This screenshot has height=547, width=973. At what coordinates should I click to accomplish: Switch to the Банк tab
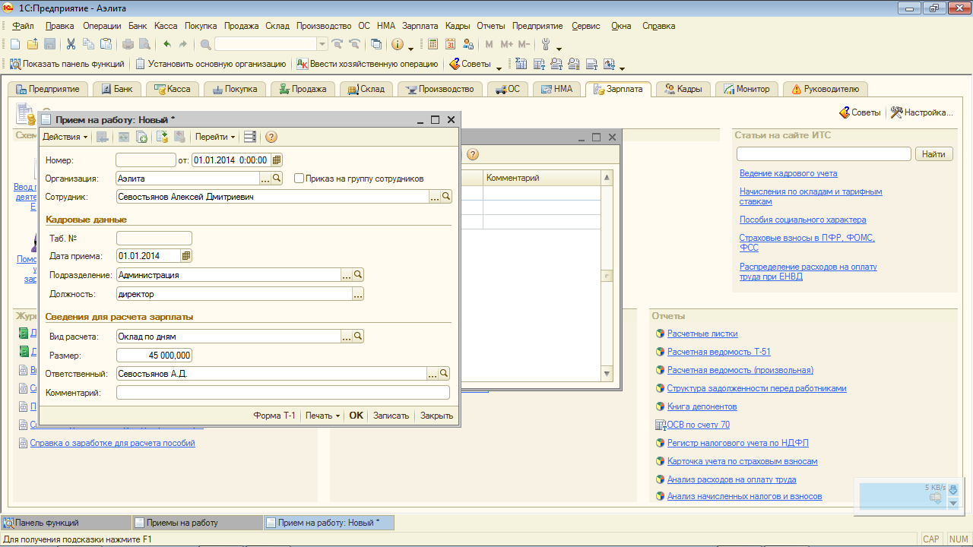(117, 89)
